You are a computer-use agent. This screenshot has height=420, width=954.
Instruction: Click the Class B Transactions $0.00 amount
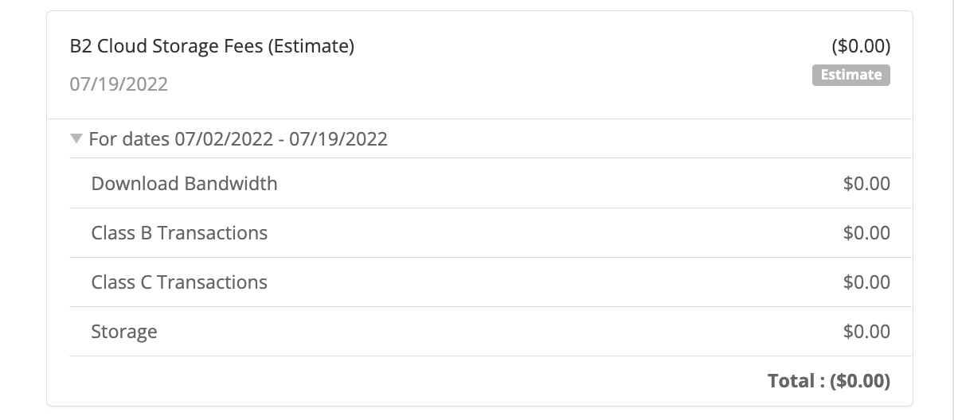[x=866, y=233]
